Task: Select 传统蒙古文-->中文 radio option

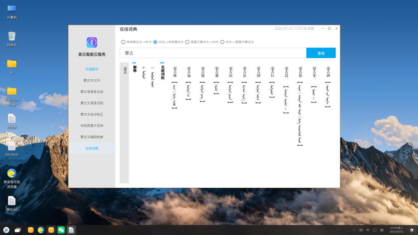Action: coord(123,42)
